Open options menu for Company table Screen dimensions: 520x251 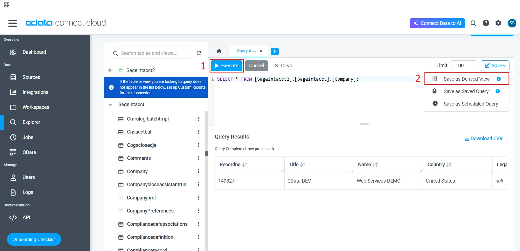coord(199,171)
